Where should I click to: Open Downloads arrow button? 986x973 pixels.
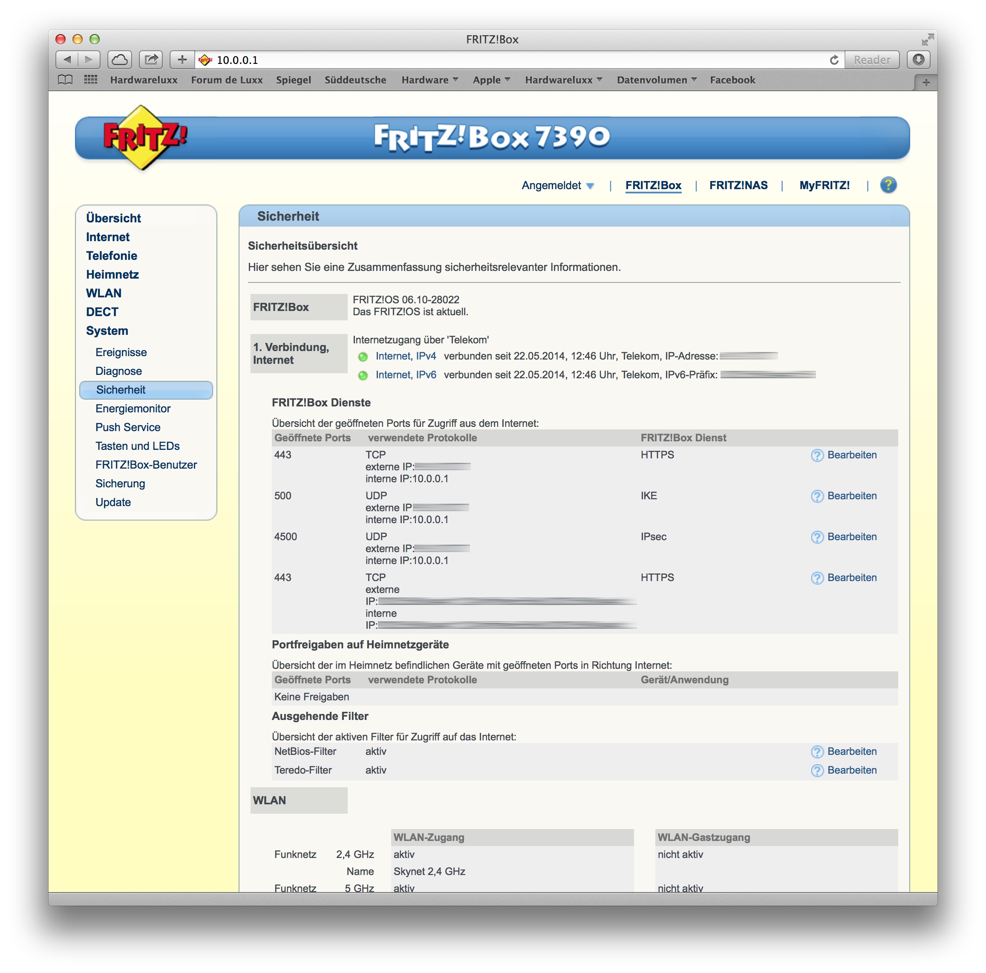pos(918,60)
